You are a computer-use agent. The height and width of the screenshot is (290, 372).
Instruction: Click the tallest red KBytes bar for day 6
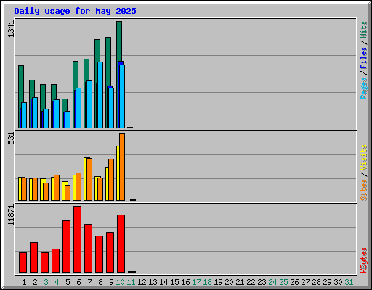pos(78,239)
